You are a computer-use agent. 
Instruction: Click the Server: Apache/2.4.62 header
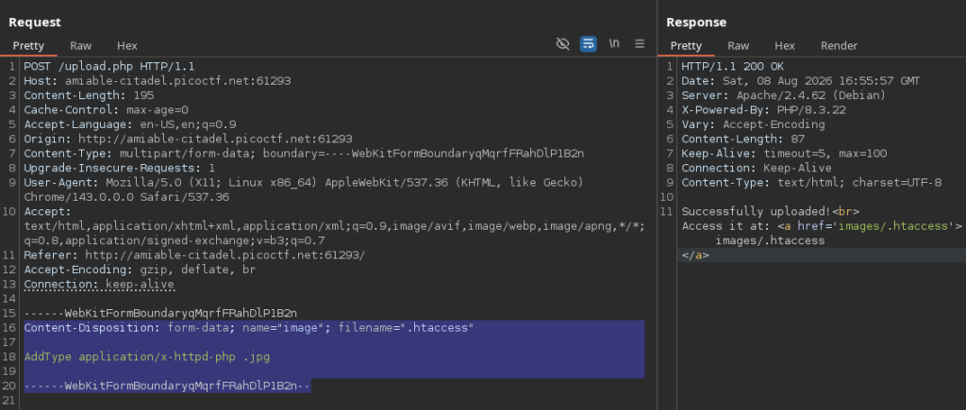pos(783,95)
